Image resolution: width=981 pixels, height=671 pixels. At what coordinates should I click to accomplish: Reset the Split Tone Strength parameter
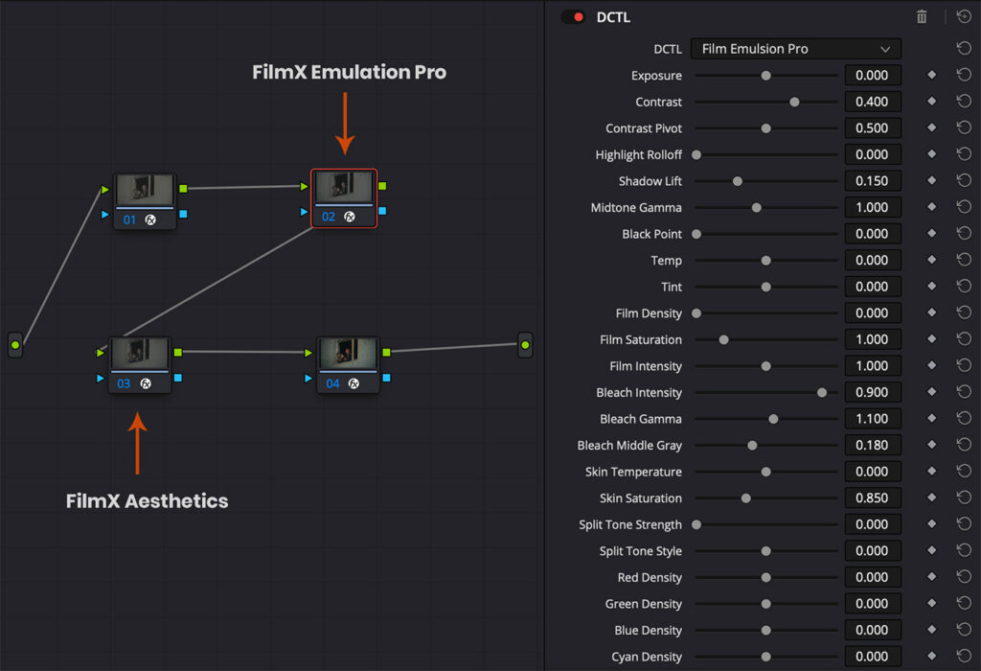click(x=964, y=524)
